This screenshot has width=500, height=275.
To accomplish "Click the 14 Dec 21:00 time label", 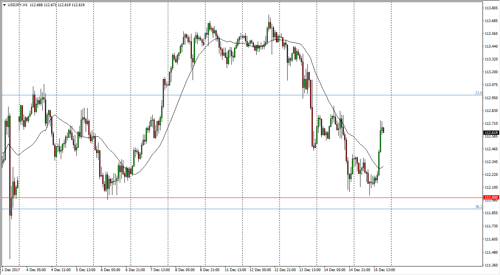I will [359, 270].
